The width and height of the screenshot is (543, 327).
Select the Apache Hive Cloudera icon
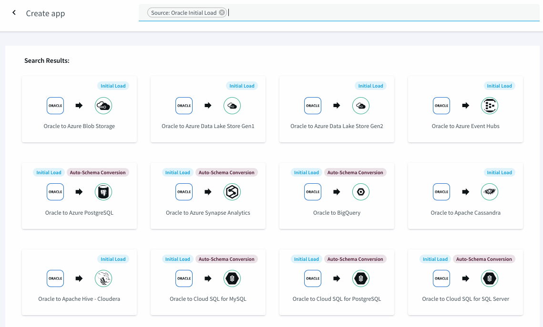point(103,278)
